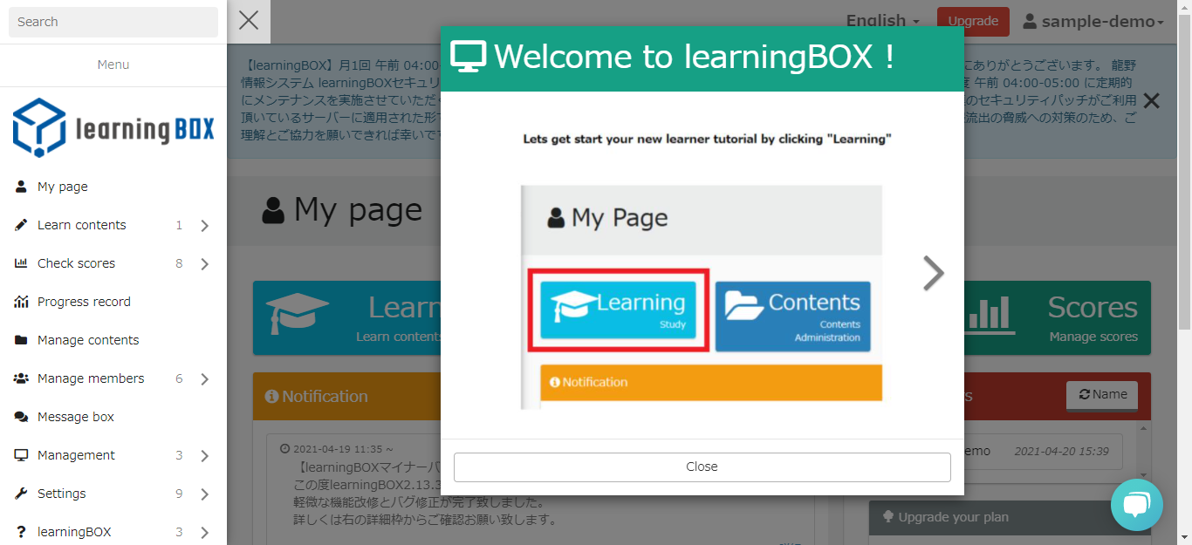Select Management in the sidebar menu

tap(76, 455)
